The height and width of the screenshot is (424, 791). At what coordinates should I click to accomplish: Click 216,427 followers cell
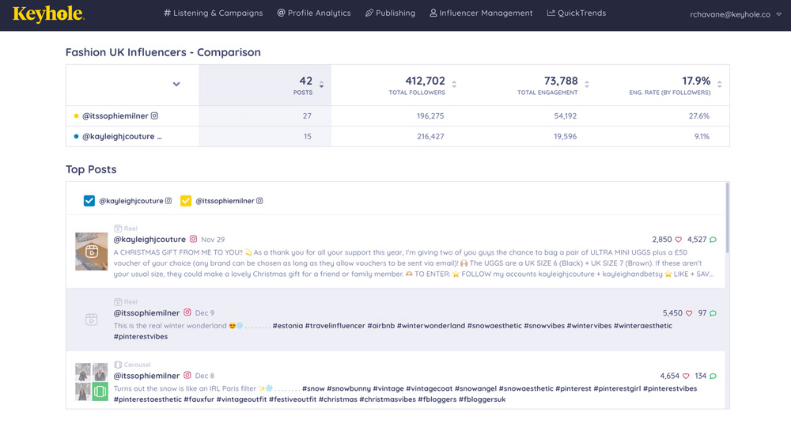(430, 136)
